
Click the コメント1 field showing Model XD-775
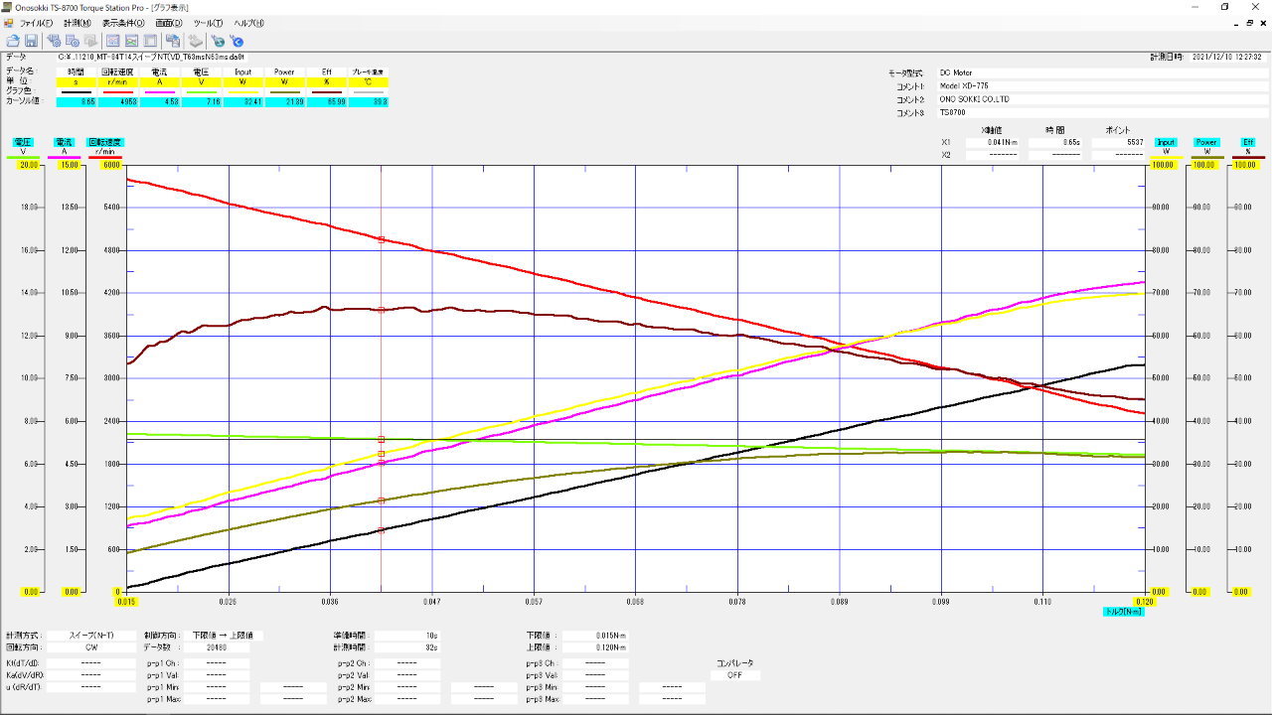pos(1102,86)
